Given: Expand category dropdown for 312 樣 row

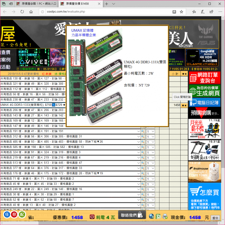Looking at the screenshot, I should [138, 137].
